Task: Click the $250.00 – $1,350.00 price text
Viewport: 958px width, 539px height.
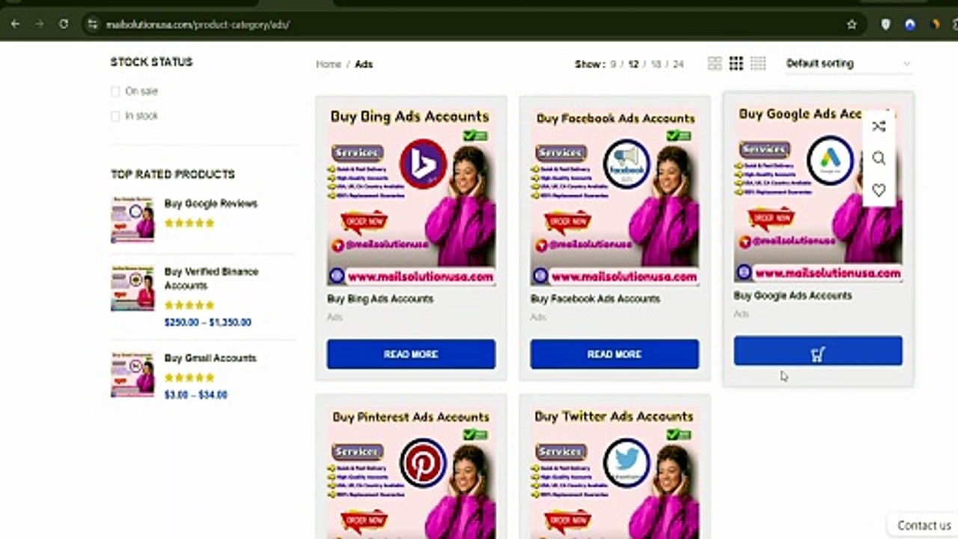Action: [208, 323]
